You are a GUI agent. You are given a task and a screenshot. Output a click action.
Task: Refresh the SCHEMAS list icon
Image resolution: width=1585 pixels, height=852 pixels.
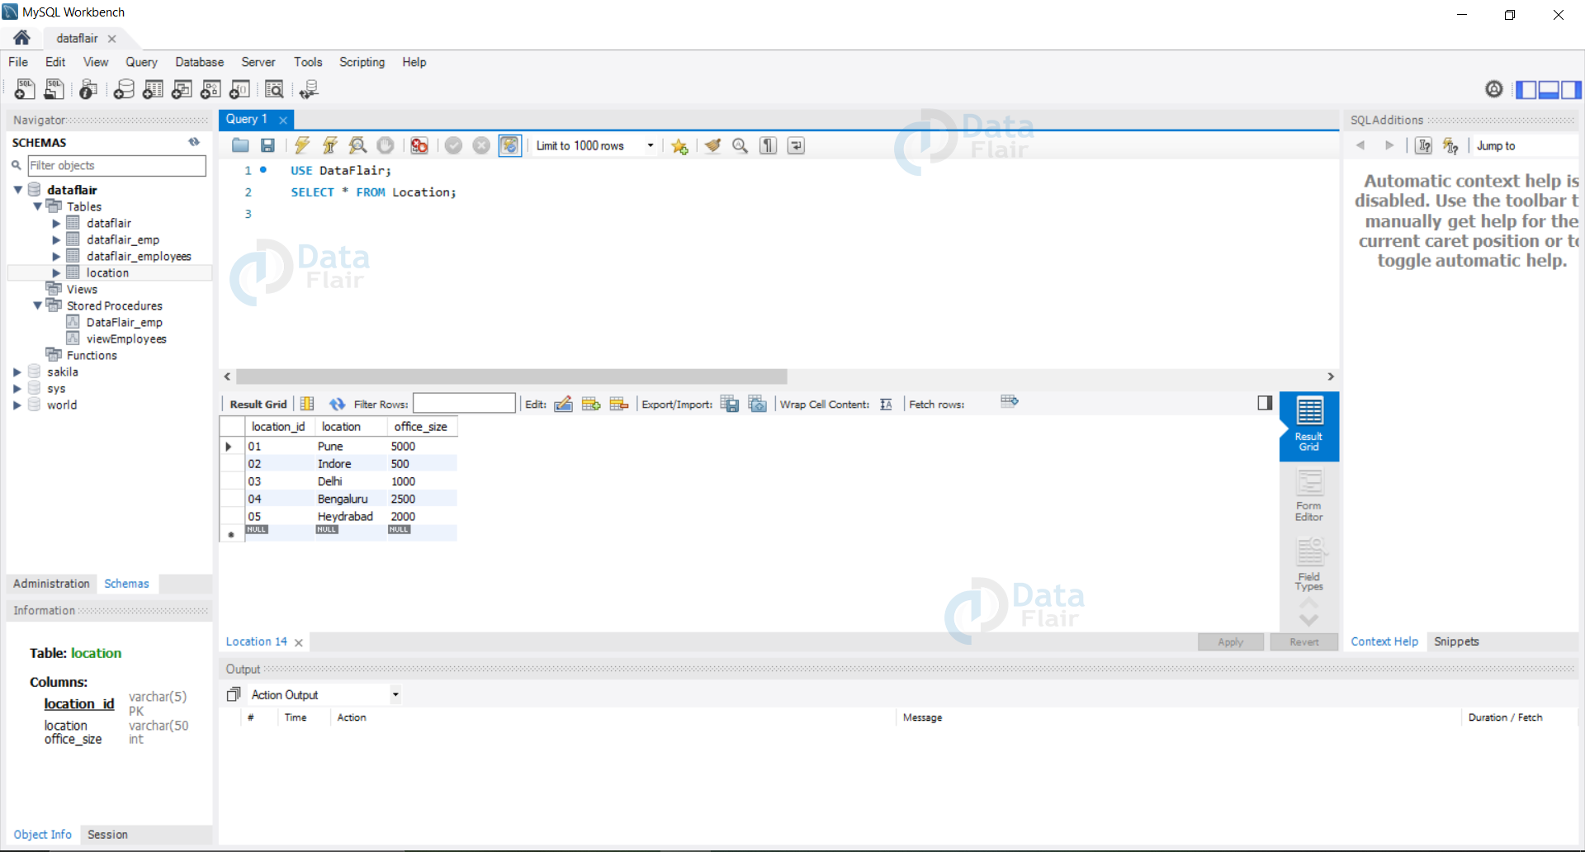(x=194, y=142)
